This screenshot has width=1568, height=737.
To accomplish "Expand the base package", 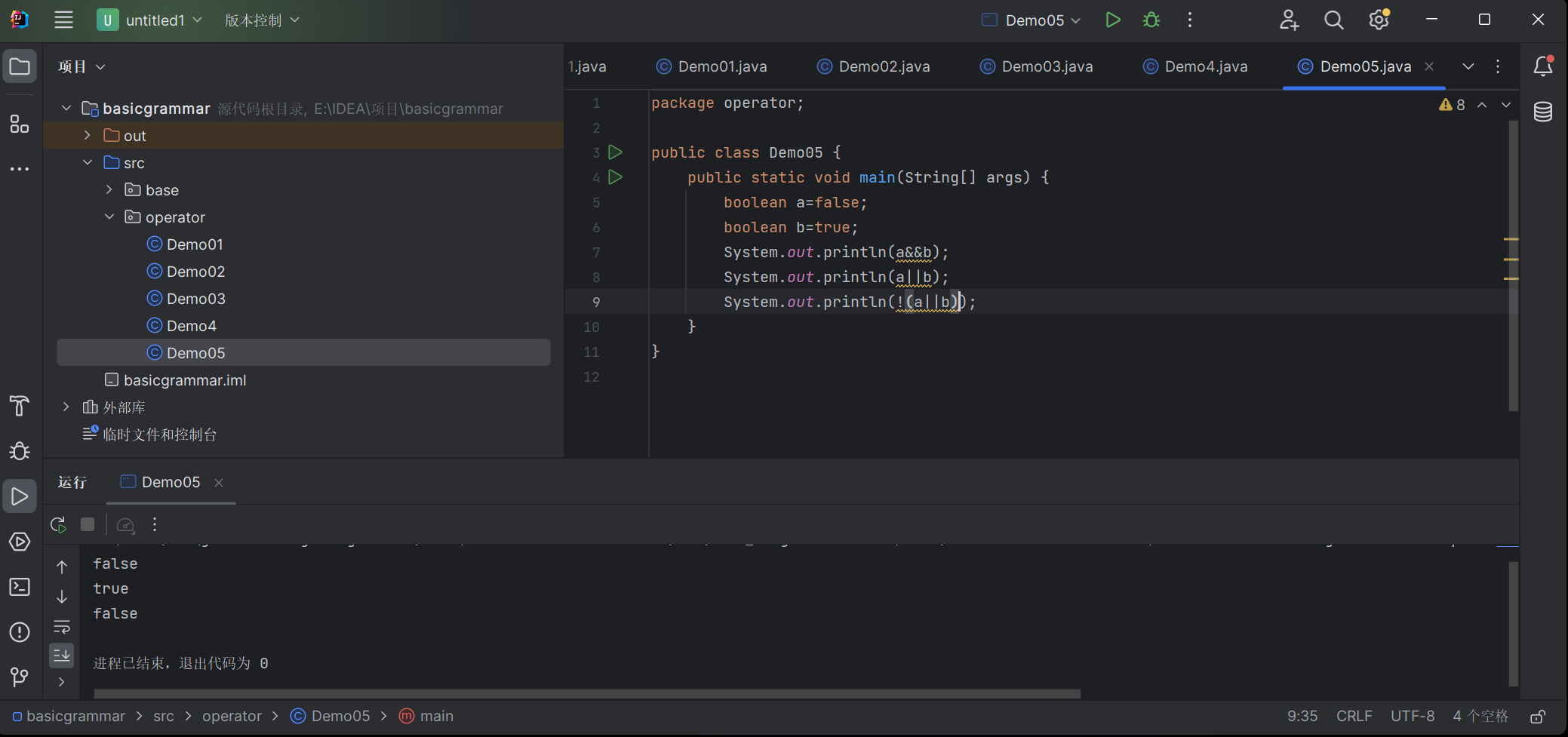I will pos(109,189).
